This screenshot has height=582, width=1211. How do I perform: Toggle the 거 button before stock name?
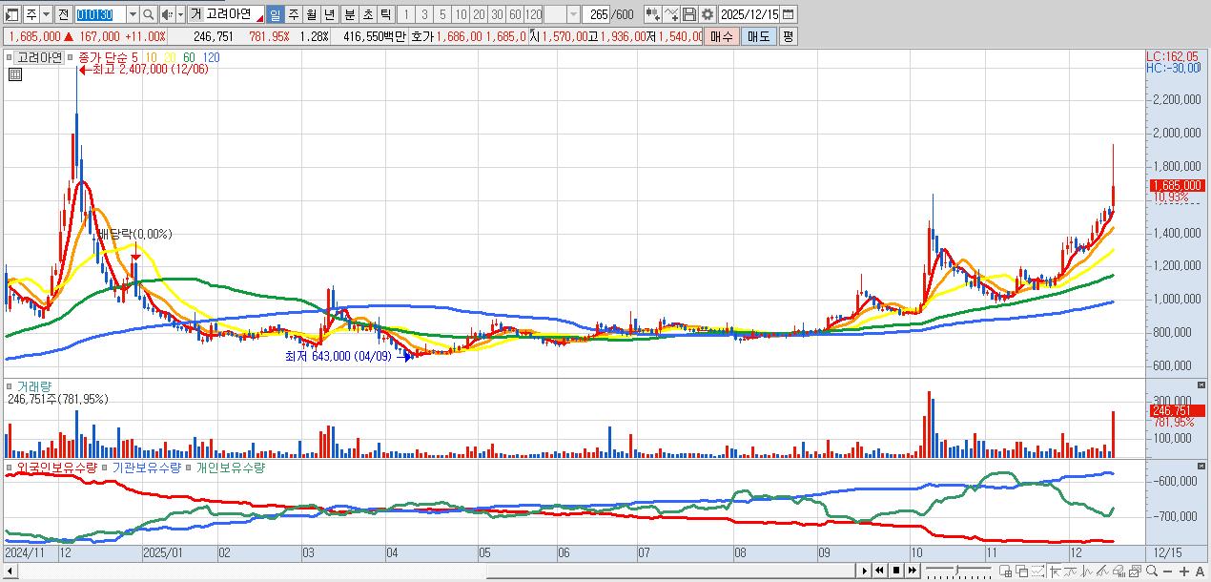pyautogui.click(x=195, y=14)
